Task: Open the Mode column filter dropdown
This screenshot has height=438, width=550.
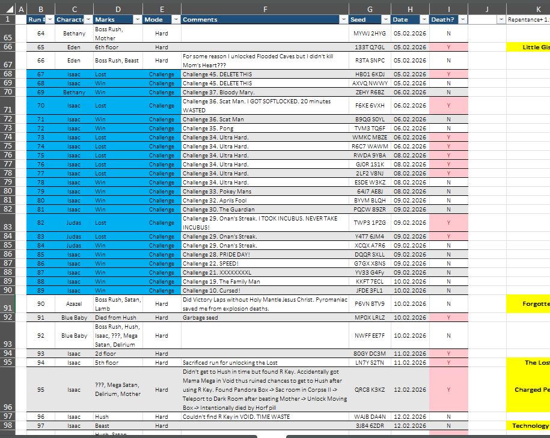Action: click(x=176, y=20)
